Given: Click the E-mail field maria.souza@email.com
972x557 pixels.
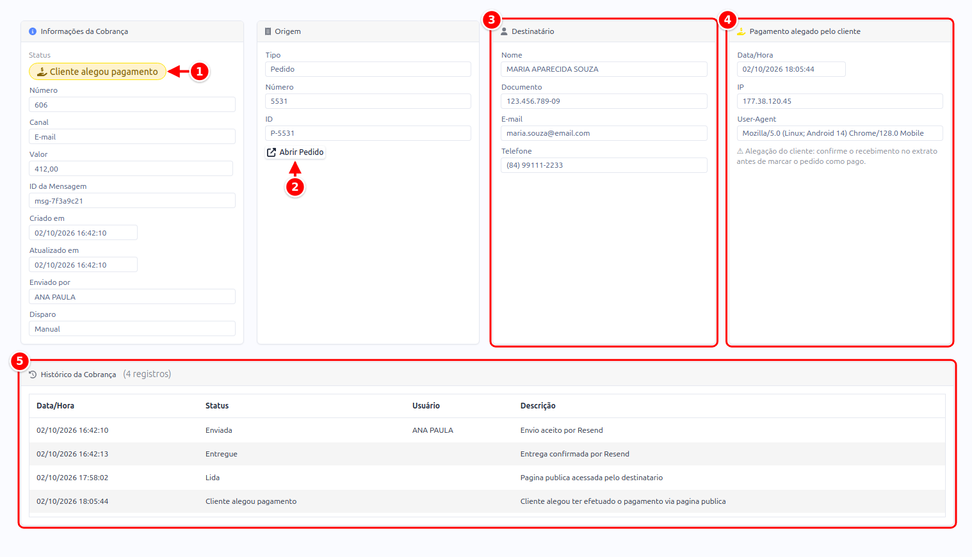Looking at the screenshot, I should click(604, 133).
